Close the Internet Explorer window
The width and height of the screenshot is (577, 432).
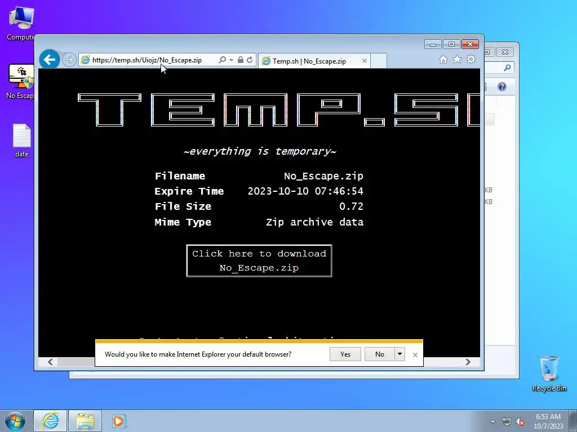470,44
